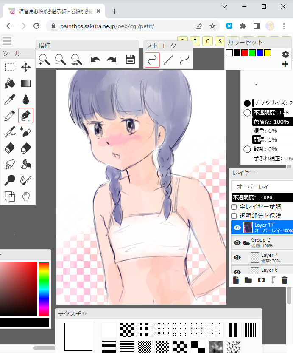This screenshot has width=293, height=353.
Task: Pick the green color swatch
Action: pyautogui.click(x=252, y=53)
